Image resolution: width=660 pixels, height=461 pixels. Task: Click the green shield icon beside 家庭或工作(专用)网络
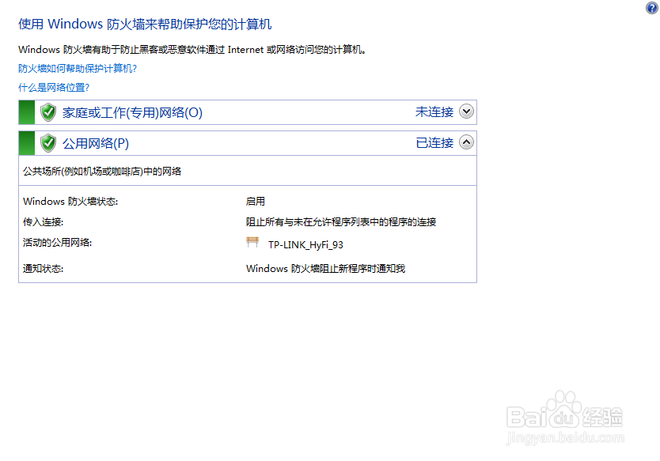click(x=47, y=112)
